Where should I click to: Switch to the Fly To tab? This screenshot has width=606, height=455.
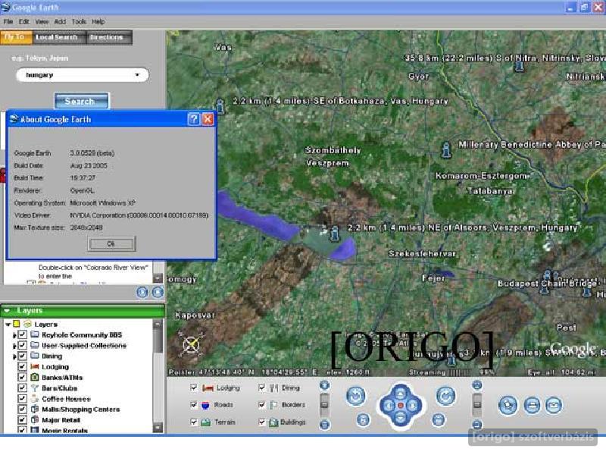(x=14, y=37)
